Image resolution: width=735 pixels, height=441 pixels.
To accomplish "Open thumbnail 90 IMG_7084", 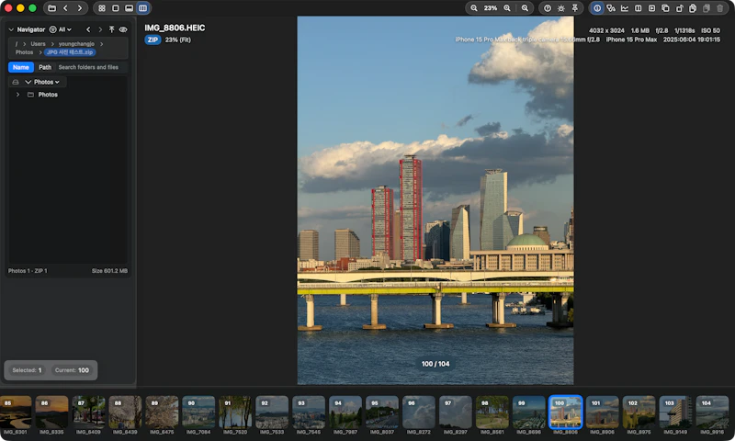I will (x=198, y=412).
